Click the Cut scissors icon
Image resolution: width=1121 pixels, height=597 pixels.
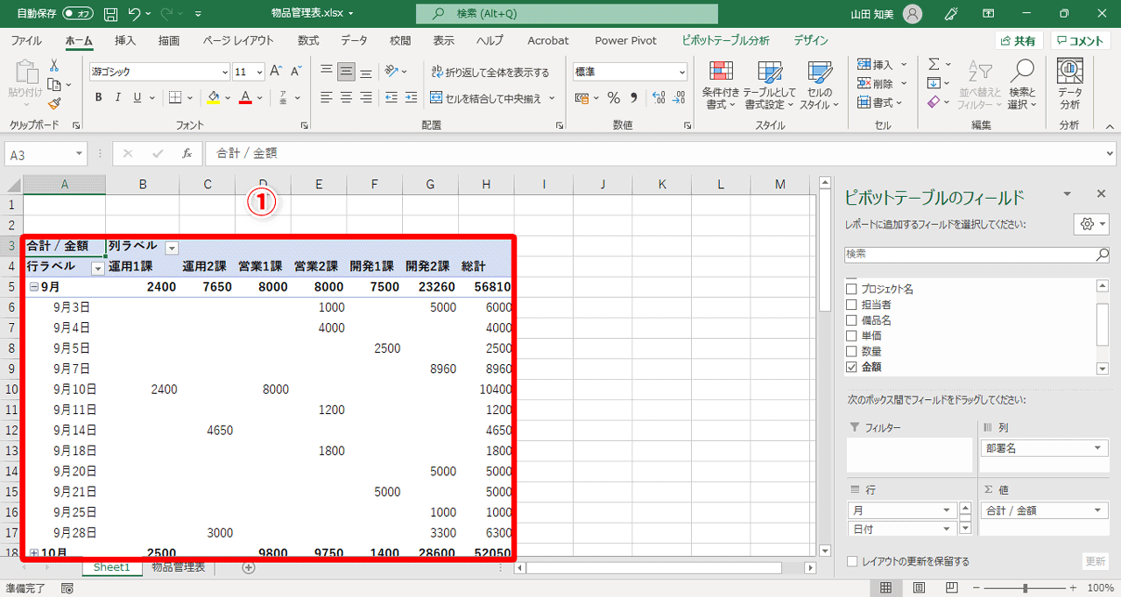coord(54,66)
